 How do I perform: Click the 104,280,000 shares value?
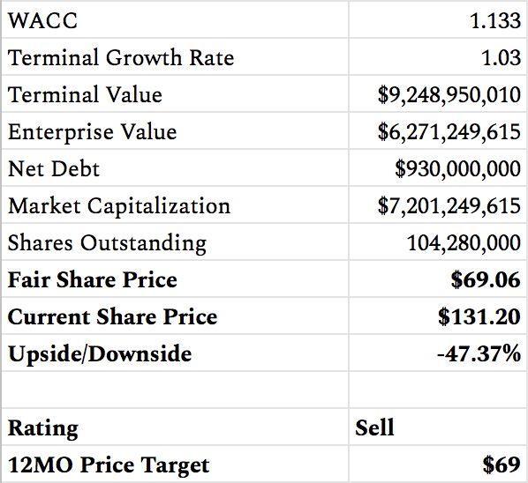point(464,242)
